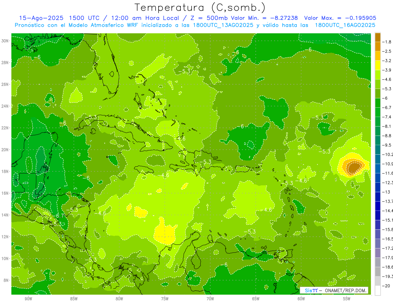Click the '20N' latitude label
This screenshot has height=303, width=393.
click(x=5, y=150)
